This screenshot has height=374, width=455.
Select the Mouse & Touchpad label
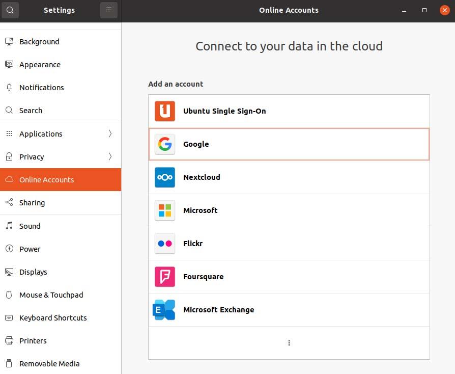[51, 295]
